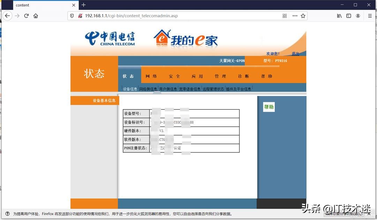Open the Firefox home page icon

click(x=36, y=16)
